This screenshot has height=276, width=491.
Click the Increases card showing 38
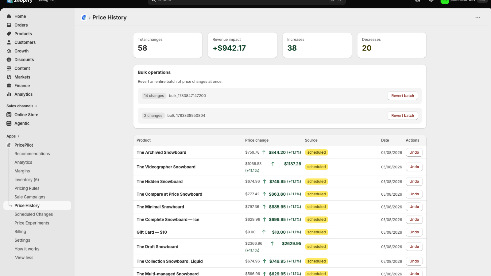[x=317, y=45]
